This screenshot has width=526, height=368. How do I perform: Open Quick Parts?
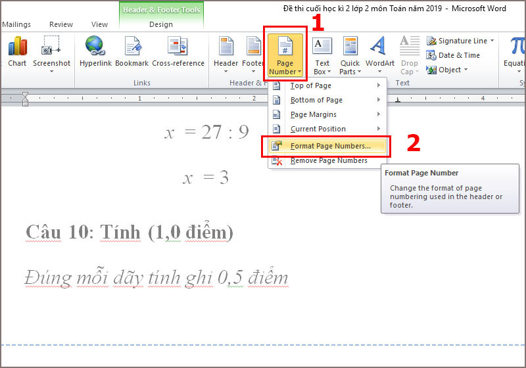click(350, 55)
